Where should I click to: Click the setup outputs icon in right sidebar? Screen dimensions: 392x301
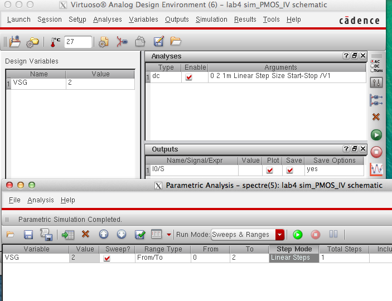coord(376,100)
